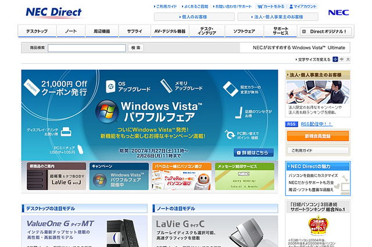Click the ワンセグ antenna icon

coord(239,112)
